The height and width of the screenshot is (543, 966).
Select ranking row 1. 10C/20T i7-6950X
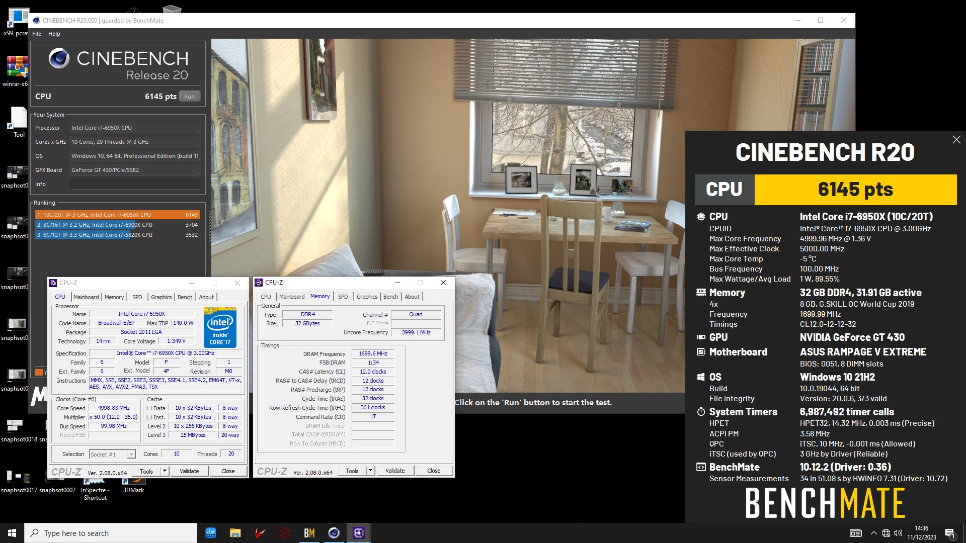[x=117, y=215]
